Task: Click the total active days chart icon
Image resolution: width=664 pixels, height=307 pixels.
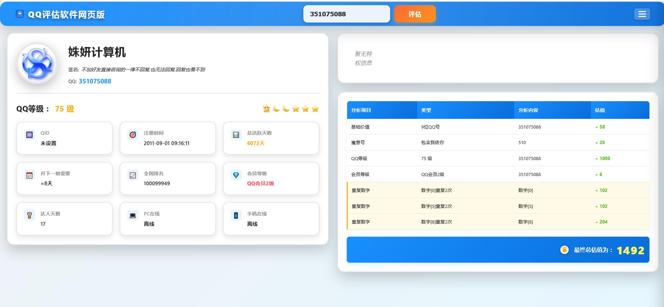Action: [236, 135]
